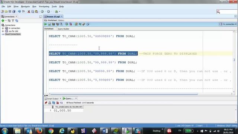This screenshot has height=134, width=238.
Task: Click the Forward navigation round button
Action: [48, 12]
